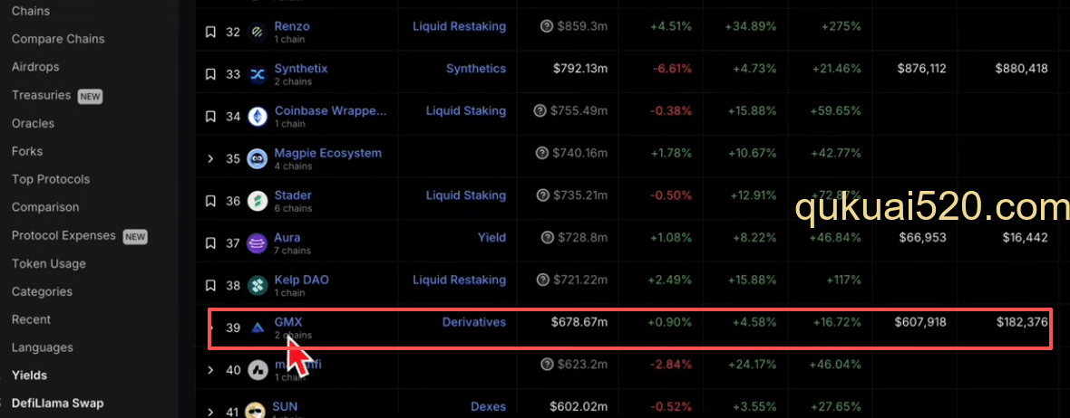Open the SUN protocol link
Screen dimensions: 1070x418
(x=286, y=406)
